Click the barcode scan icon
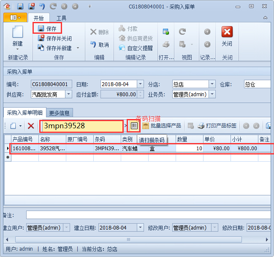The width and height of the screenshot is (274, 257). point(134,126)
